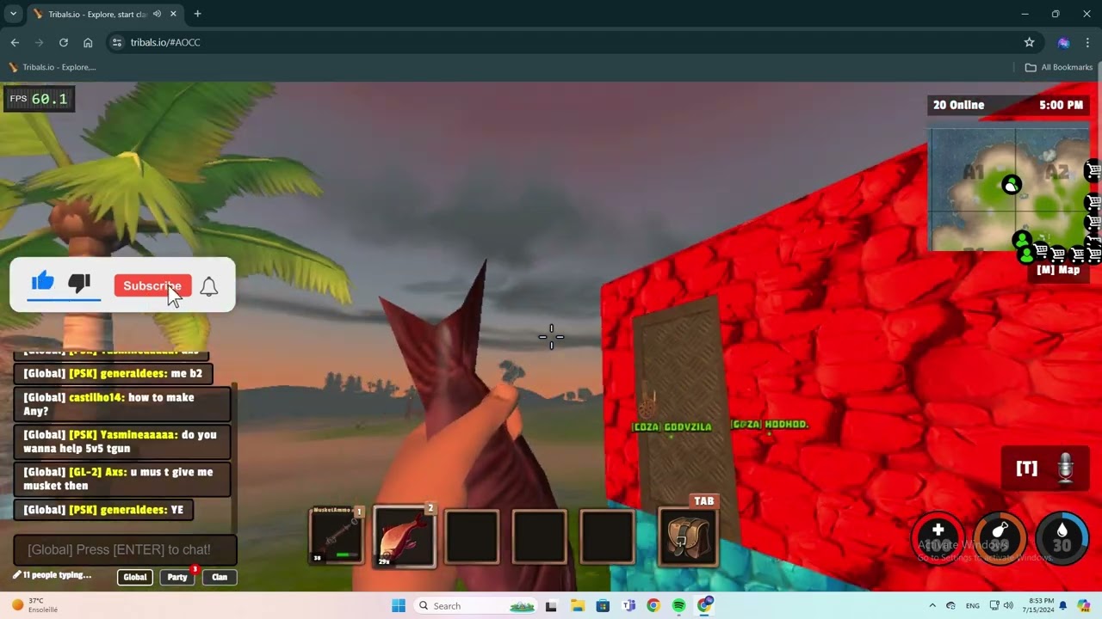The height and width of the screenshot is (619, 1102).
Task: Open the All Bookmarks folder
Action: tap(1058, 67)
